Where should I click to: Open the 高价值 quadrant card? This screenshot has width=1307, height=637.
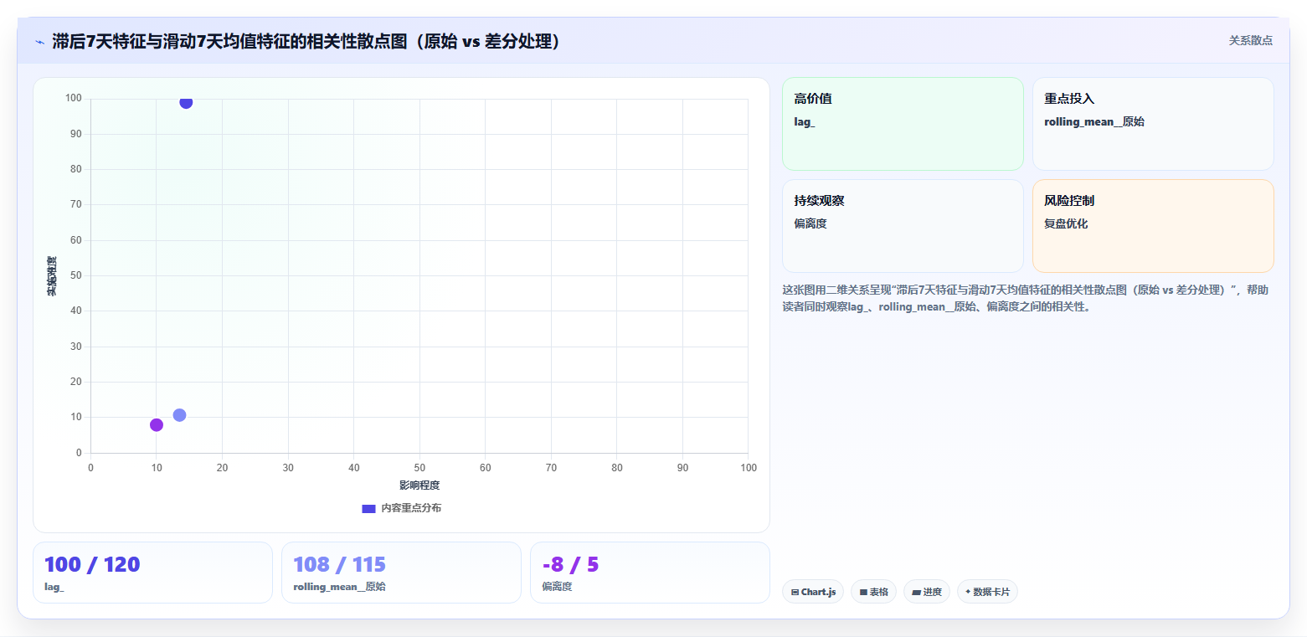(x=903, y=124)
